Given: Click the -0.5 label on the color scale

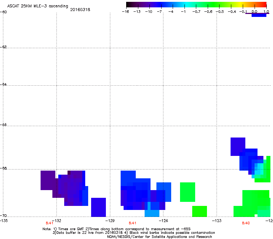Looking at the screenshot, I should pyautogui.click(x=220, y=12).
